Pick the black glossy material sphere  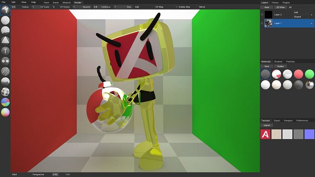point(299,85)
